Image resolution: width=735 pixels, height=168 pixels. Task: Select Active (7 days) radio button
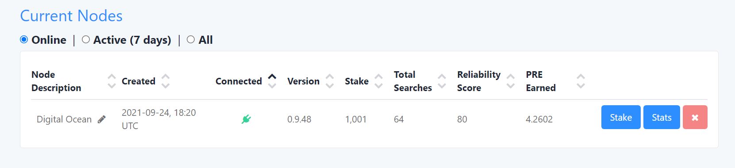pyautogui.click(x=86, y=40)
